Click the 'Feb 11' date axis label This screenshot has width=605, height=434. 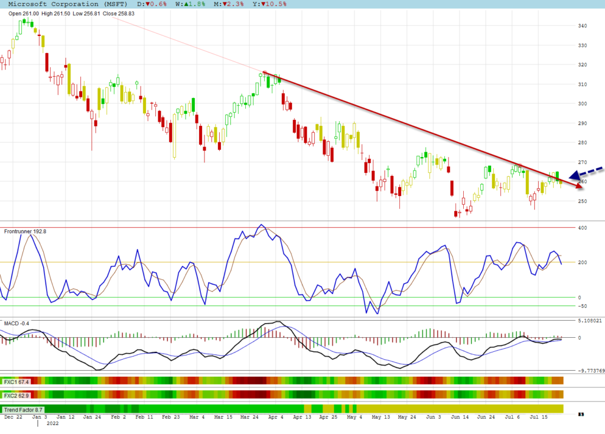(144, 417)
